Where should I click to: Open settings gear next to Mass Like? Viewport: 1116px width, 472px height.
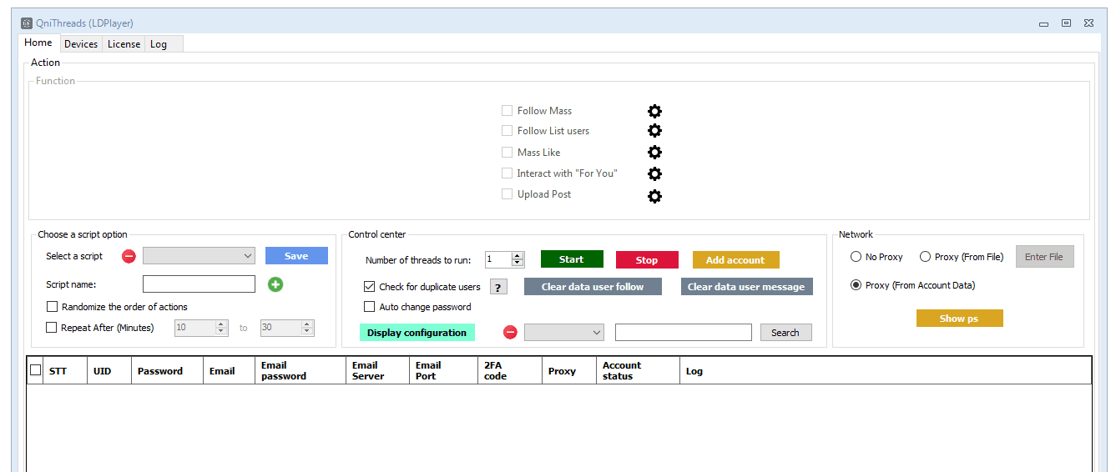654,153
